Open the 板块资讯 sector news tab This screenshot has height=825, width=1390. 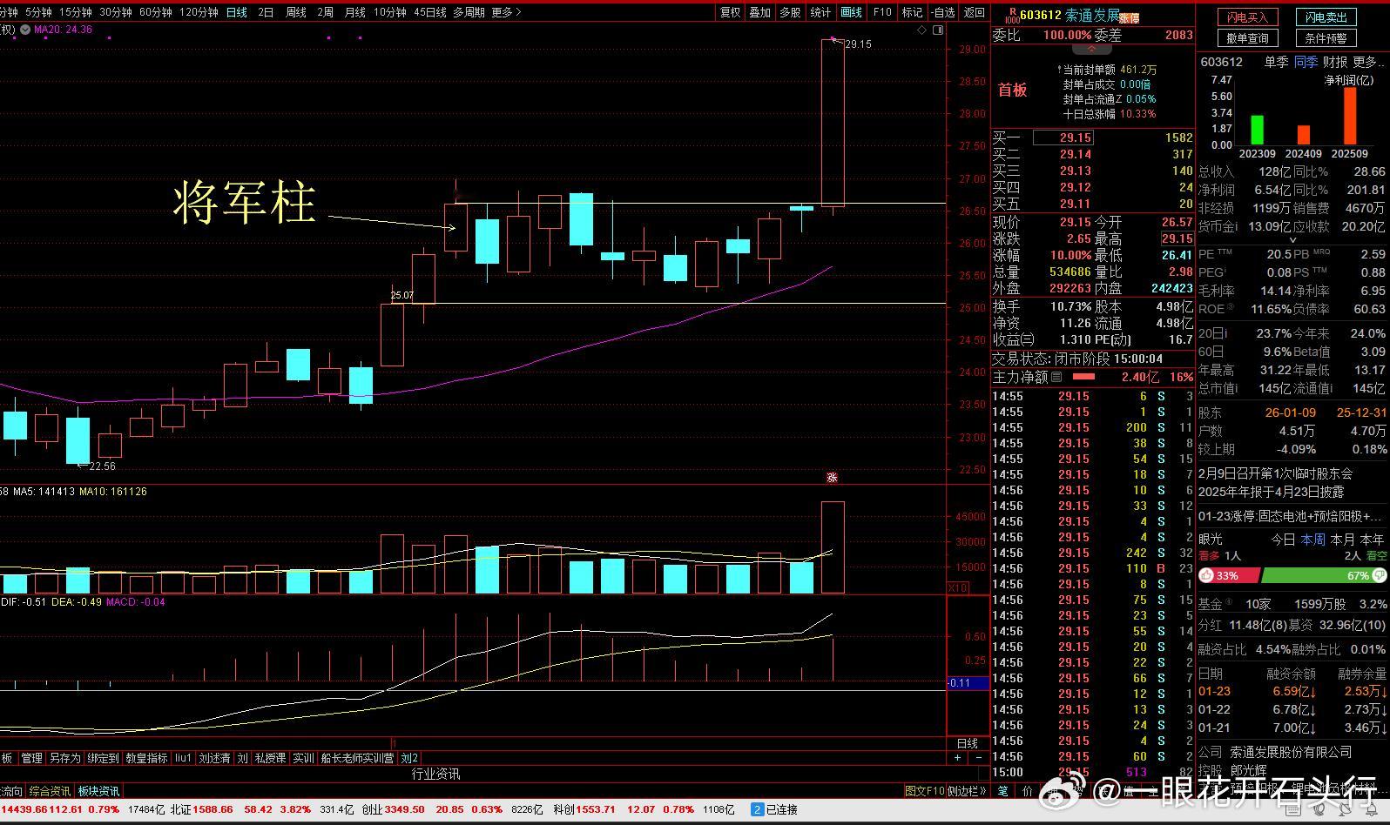(98, 791)
